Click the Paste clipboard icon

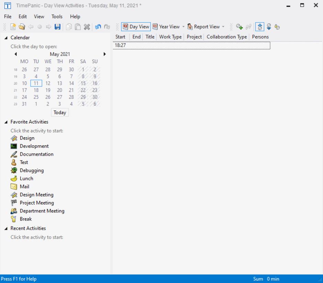click(x=78, y=27)
